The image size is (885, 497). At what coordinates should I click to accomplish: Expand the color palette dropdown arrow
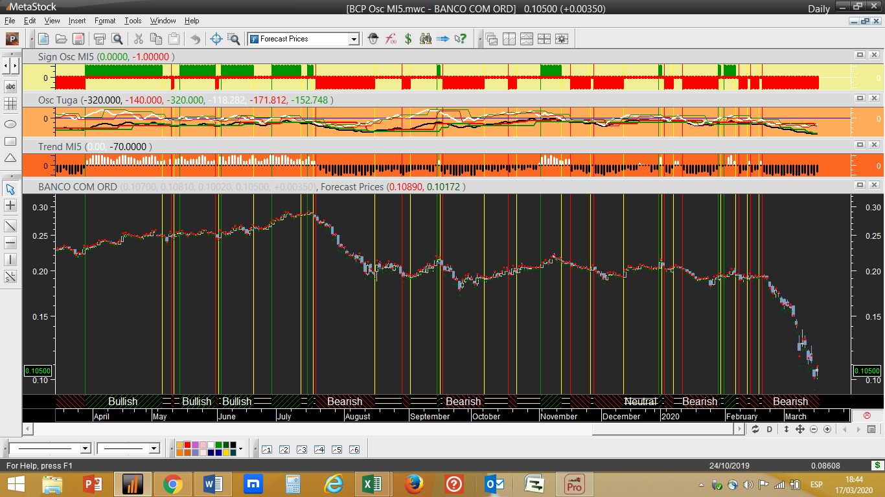pos(240,448)
